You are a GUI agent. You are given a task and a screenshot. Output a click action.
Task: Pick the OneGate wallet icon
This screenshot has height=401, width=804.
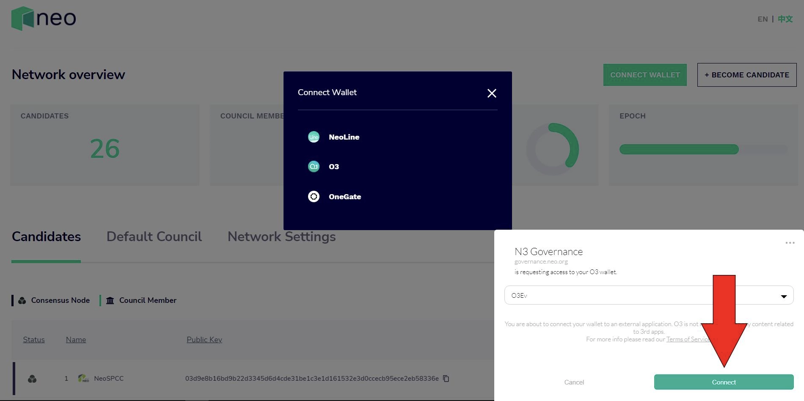(x=314, y=196)
